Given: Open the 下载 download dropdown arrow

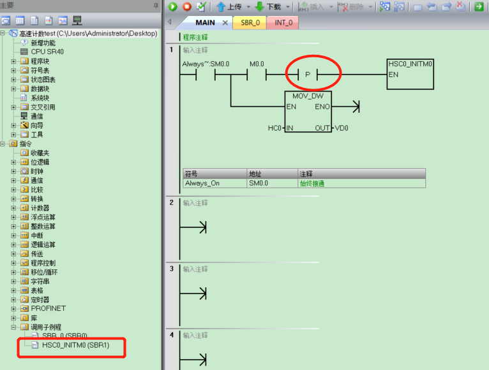Looking at the screenshot, I should [x=287, y=7].
